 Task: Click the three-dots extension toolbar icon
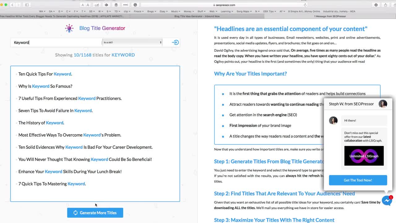point(125,5)
